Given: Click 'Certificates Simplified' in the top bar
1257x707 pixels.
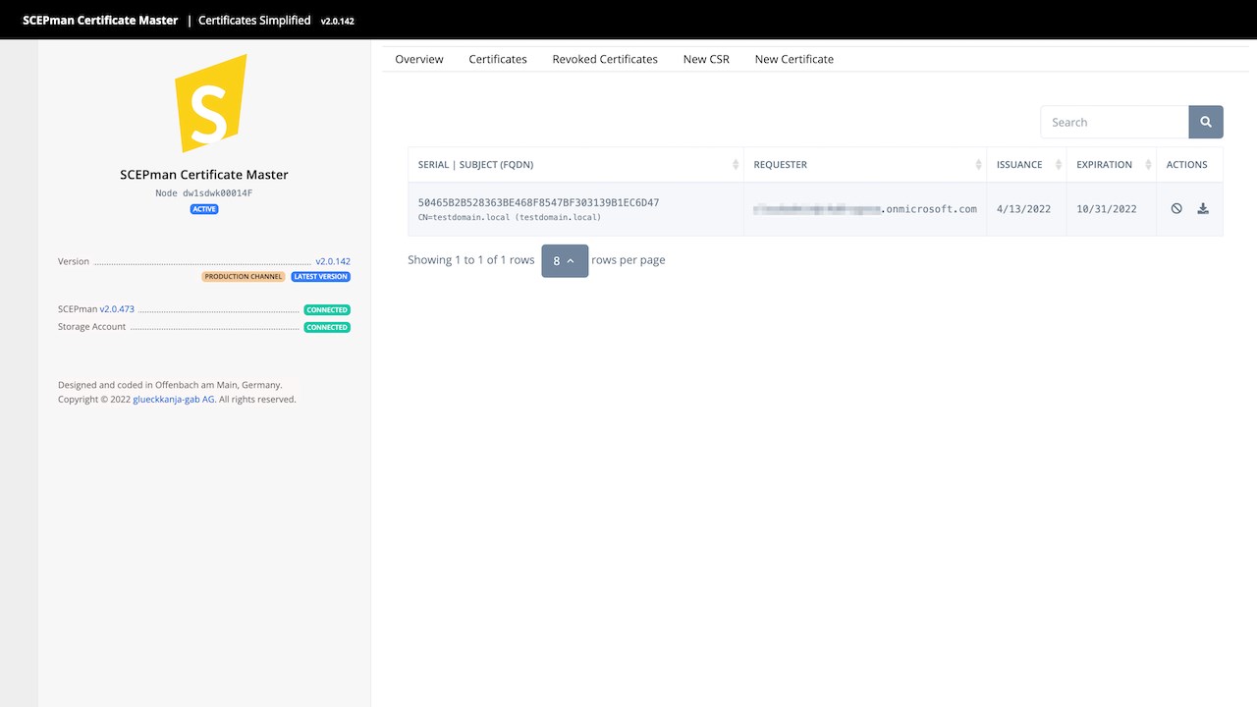Looking at the screenshot, I should tap(254, 20).
